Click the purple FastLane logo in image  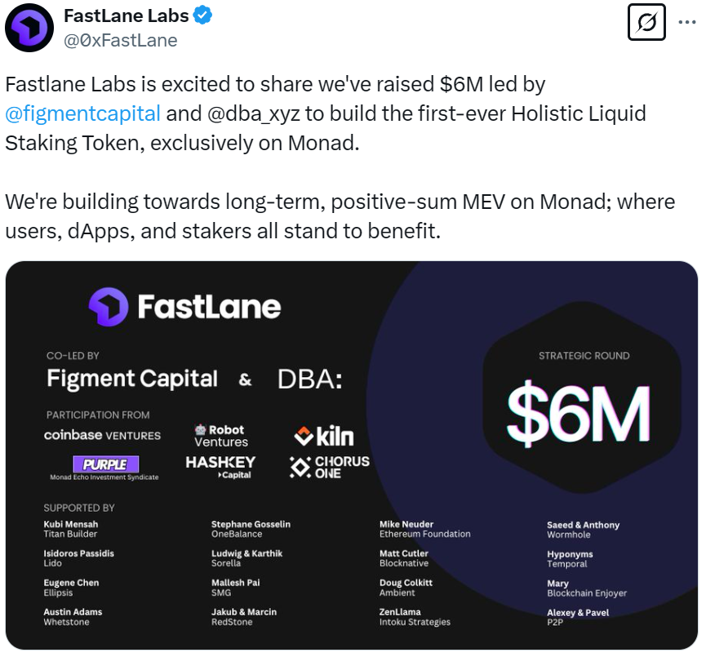click(x=108, y=307)
